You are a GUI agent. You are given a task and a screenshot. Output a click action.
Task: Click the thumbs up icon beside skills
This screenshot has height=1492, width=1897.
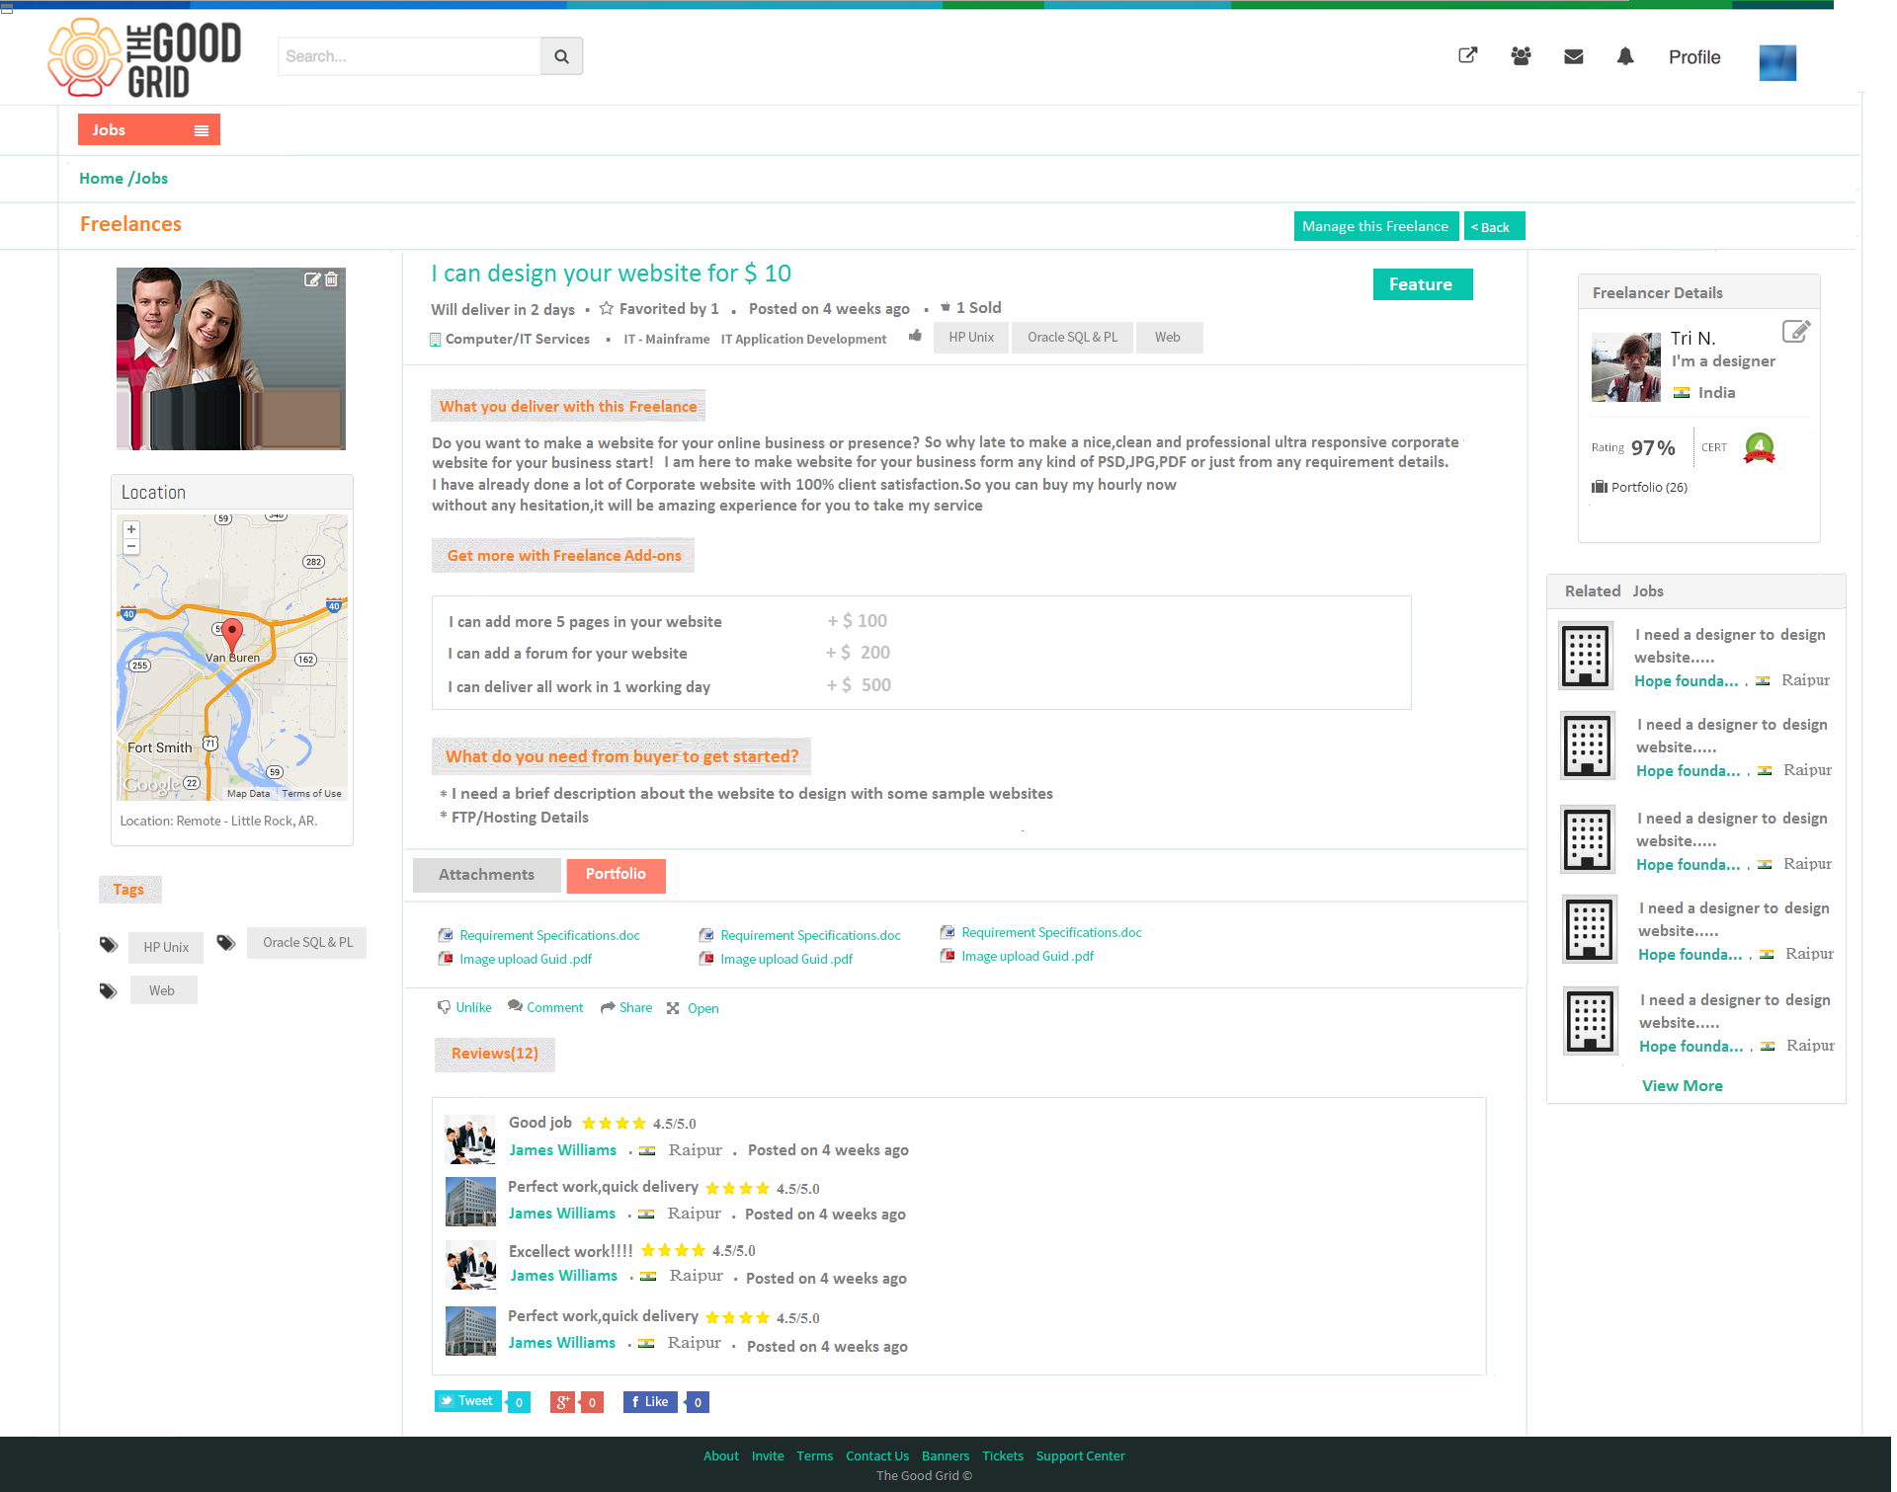[916, 336]
